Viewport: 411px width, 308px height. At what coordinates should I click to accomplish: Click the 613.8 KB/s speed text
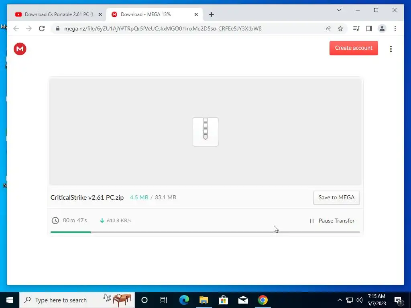coord(119,221)
